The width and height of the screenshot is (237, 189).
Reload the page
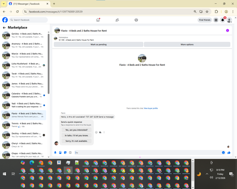tap(18, 12)
